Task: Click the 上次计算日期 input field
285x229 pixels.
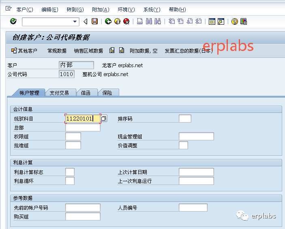Action: 196,172
